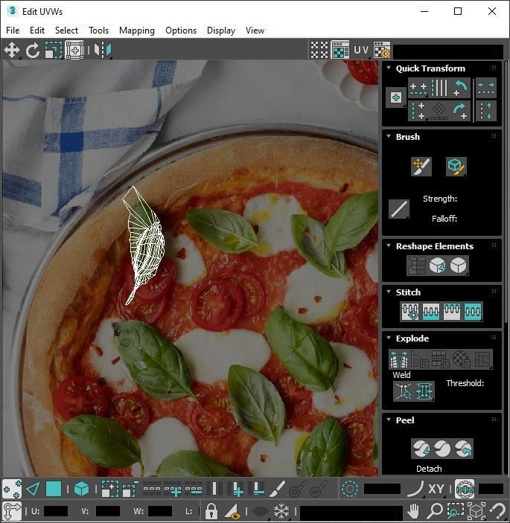510x523 pixels.
Task: Click the Set Pivot button in Quick Transform
Action: pyautogui.click(x=396, y=97)
